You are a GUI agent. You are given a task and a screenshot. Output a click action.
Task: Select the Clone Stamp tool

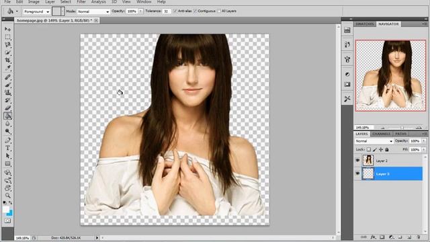(7, 93)
